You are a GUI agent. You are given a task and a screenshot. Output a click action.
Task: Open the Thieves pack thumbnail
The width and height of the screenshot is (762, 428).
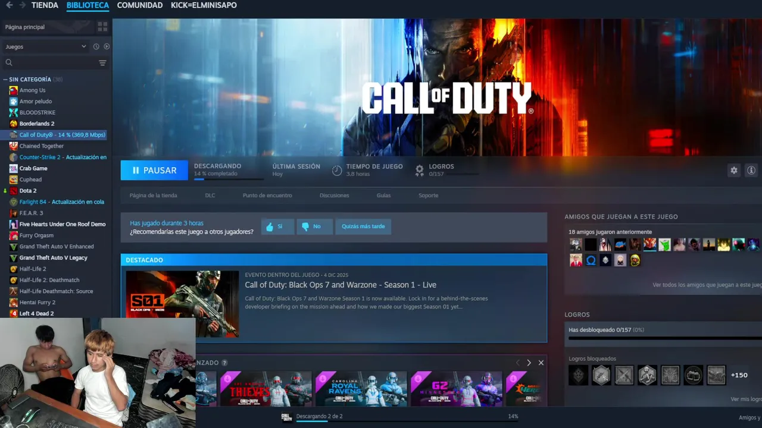pyautogui.click(x=266, y=389)
